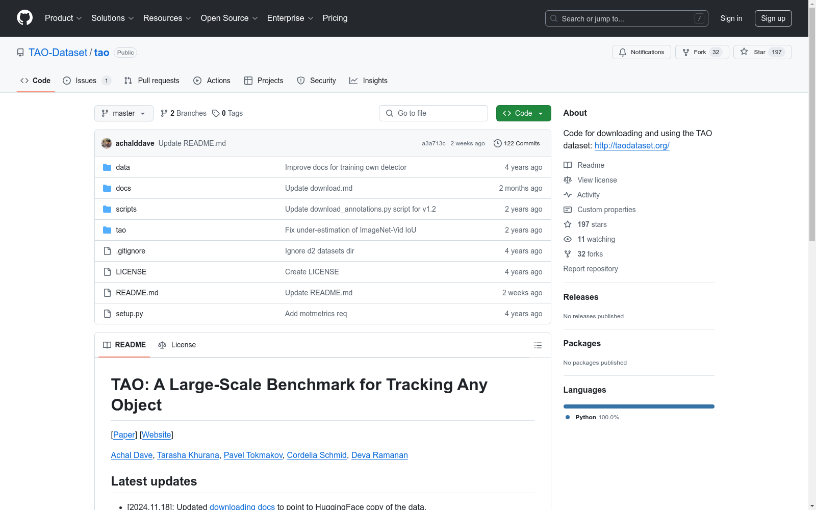Open the taodataset.org website link
Screen dimensions: 816x510
tap(632, 145)
